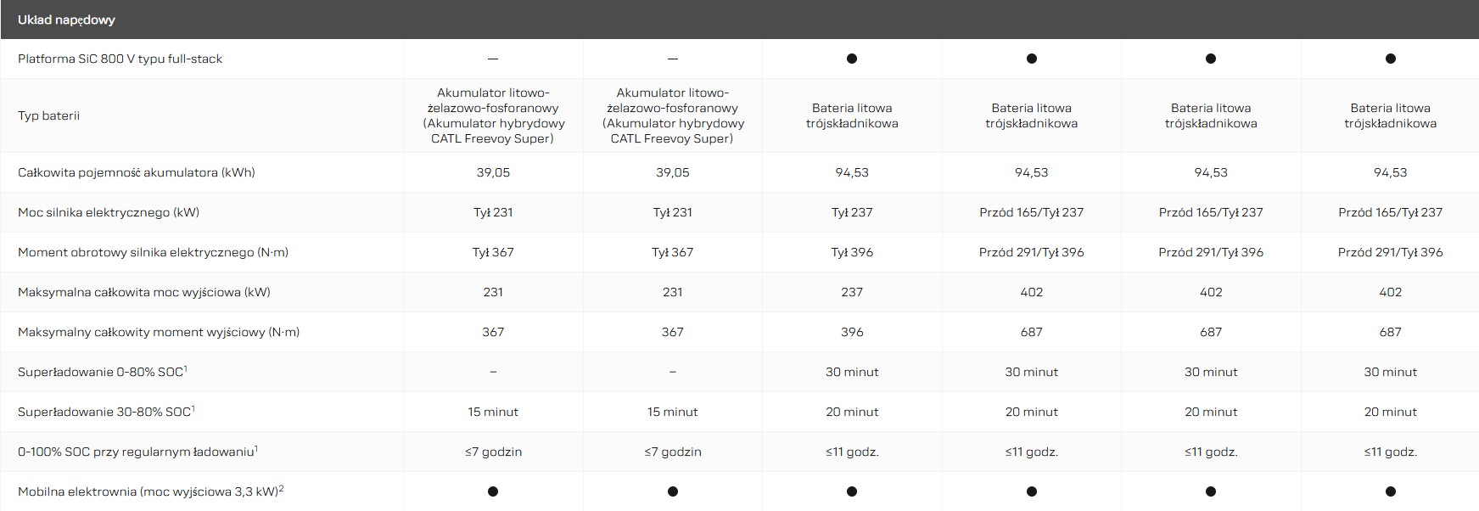The width and height of the screenshot is (1479, 511).
Task: Click Maksymalny całkowity moment wyjściowy label
Action: tap(158, 332)
